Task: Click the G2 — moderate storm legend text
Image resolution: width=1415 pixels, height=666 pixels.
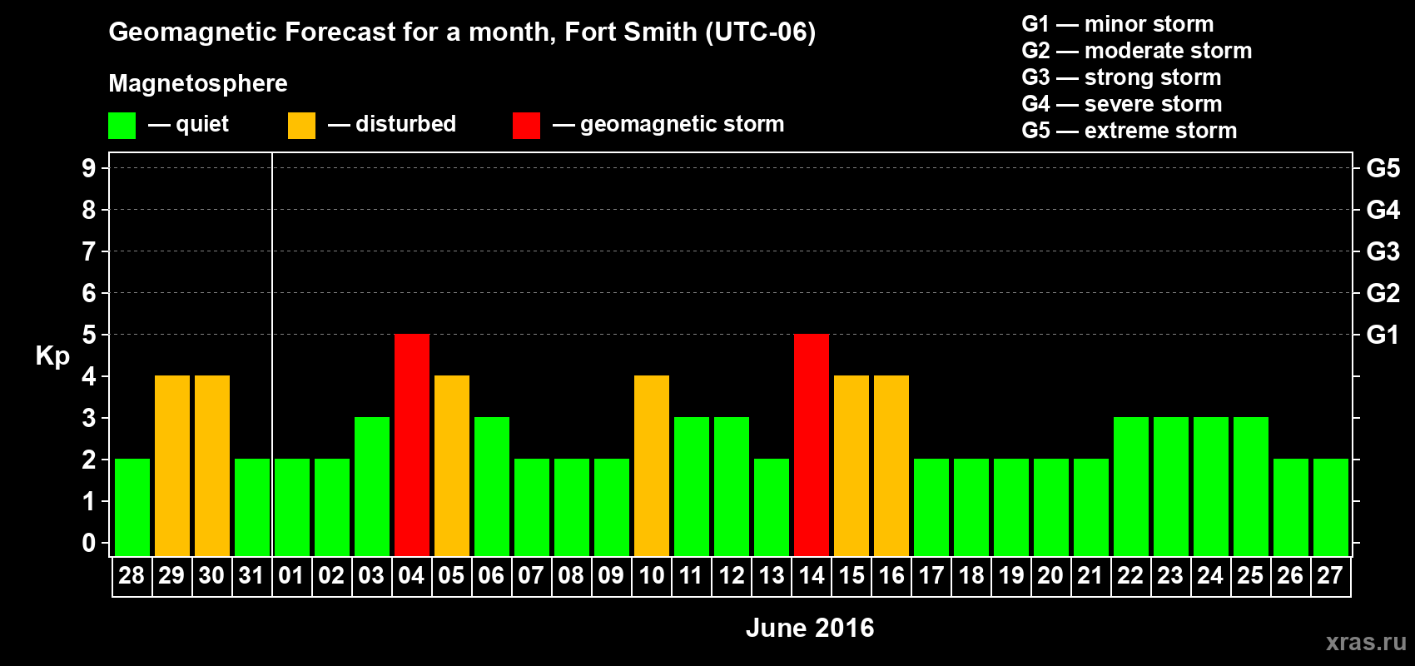Action: coord(1137,51)
